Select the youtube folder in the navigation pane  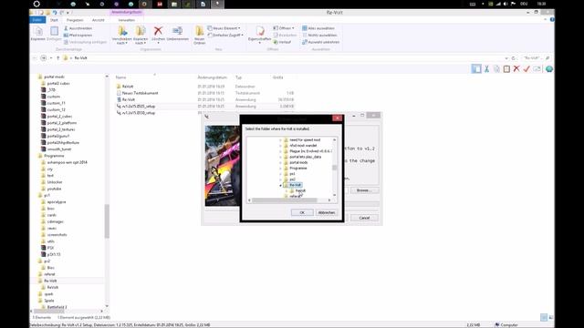54,189
